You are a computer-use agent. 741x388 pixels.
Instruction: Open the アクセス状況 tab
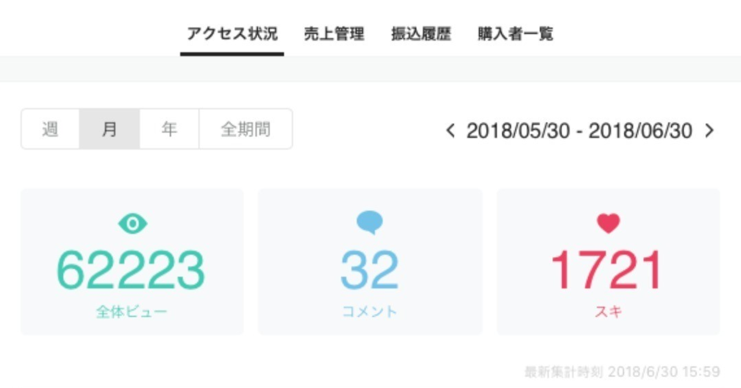click(232, 34)
